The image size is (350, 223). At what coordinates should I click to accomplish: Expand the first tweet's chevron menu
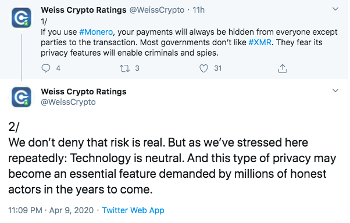click(335, 9)
